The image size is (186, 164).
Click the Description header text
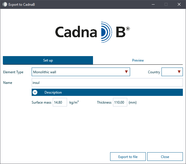[53, 92]
